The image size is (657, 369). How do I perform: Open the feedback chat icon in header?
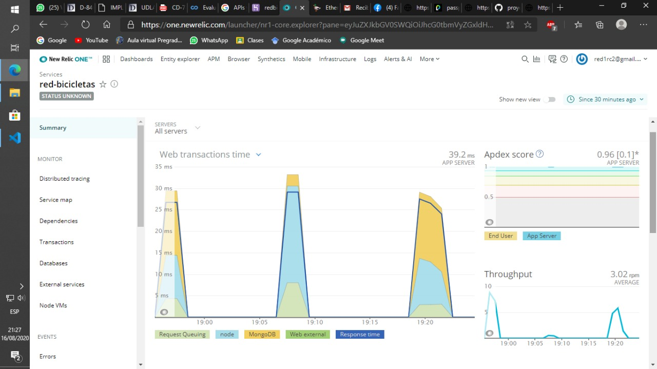(552, 59)
